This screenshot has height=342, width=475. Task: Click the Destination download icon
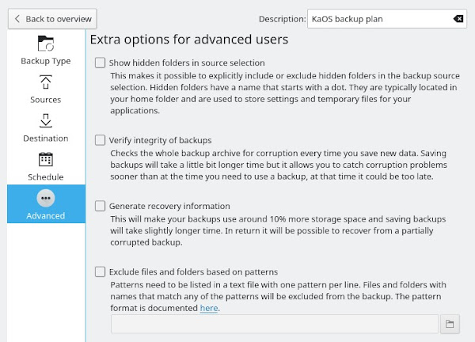click(46, 121)
